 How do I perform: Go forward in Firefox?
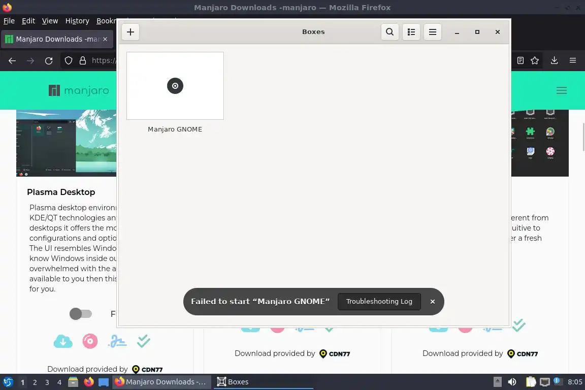click(x=30, y=60)
